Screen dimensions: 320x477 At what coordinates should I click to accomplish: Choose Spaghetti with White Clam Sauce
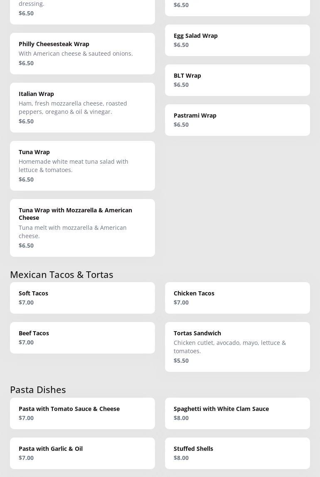(x=237, y=413)
